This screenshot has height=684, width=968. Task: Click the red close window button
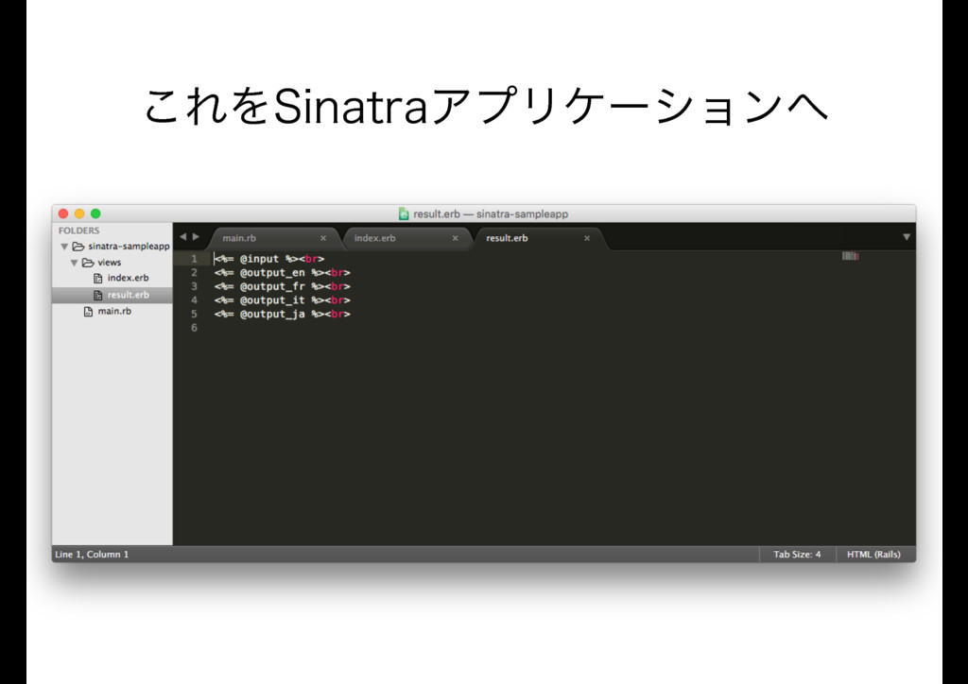pyautogui.click(x=63, y=214)
